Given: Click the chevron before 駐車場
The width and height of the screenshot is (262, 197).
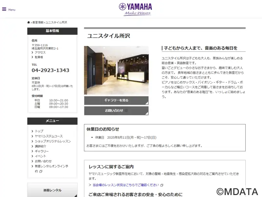Looking at the screenshot, I should 32,57.
